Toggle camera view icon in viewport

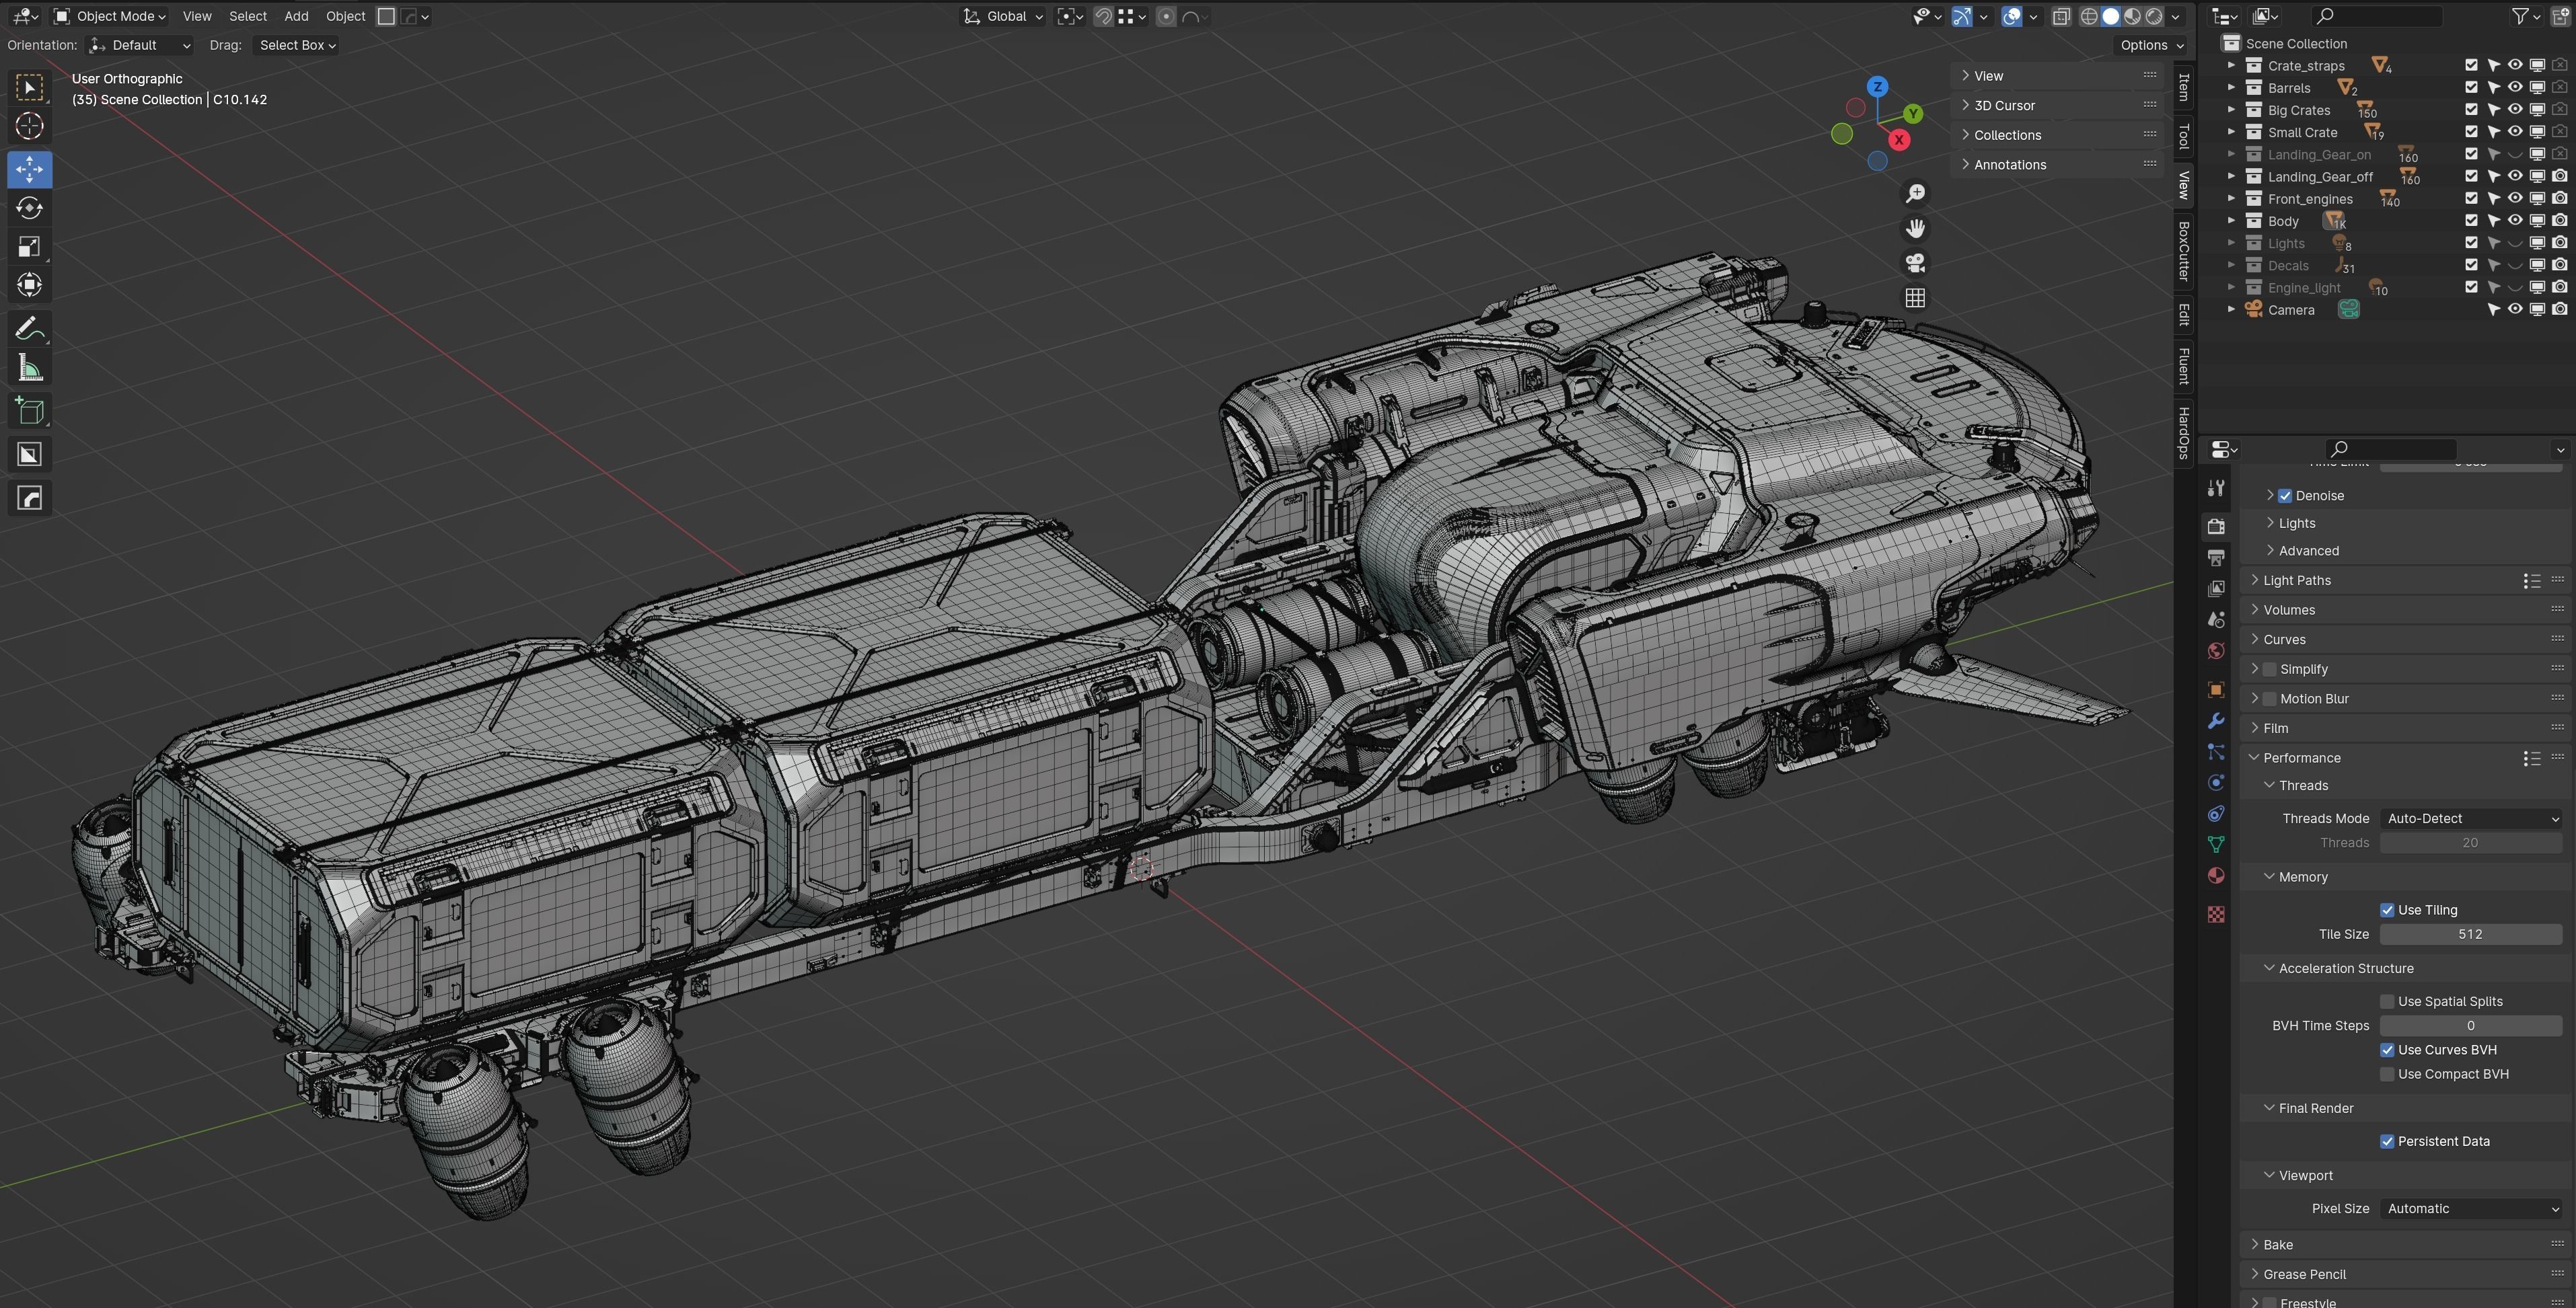[x=1915, y=263]
